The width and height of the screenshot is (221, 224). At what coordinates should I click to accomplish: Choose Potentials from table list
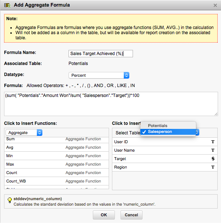(158, 126)
